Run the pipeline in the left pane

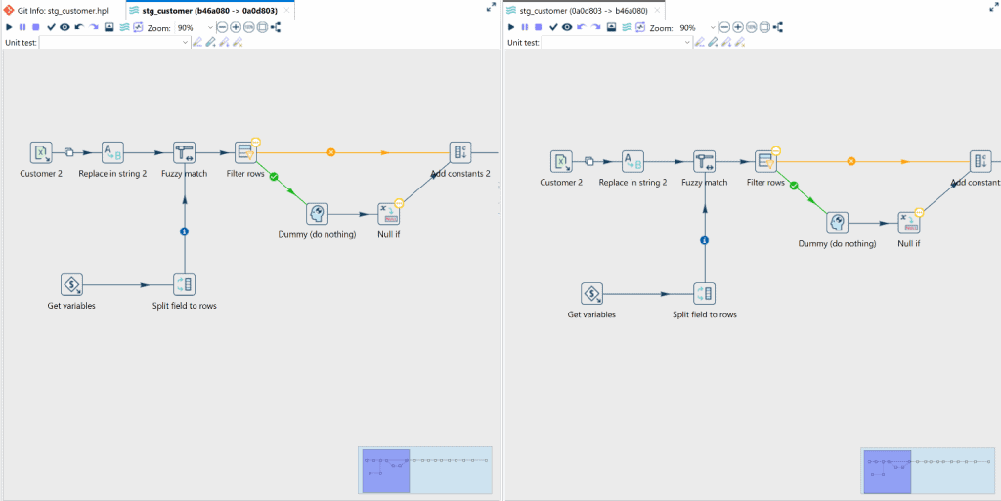click(x=9, y=27)
